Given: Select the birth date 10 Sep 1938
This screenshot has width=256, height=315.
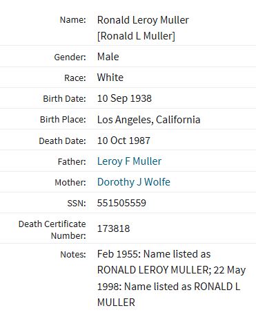Looking at the screenshot, I should point(124,98).
